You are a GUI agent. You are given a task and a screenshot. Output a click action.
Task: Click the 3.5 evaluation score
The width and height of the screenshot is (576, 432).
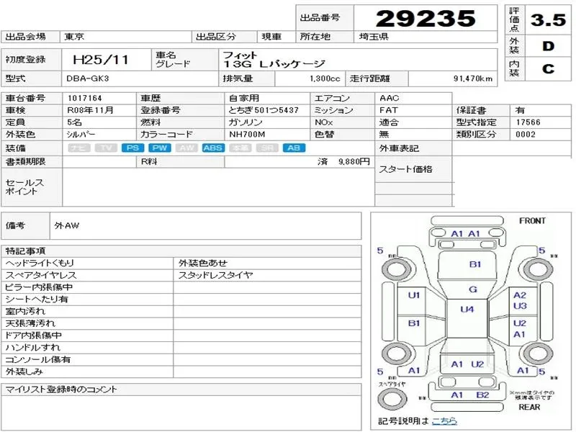click(547, 21)
